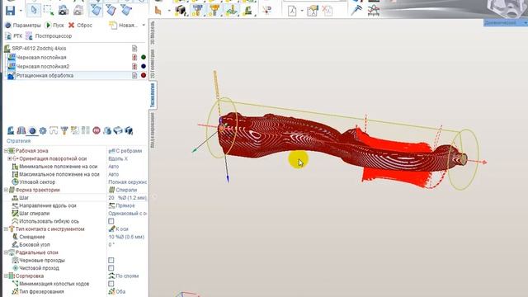Click the SRP-4612 machine G-code page icon
Image resolution: width=528 pixels, height=297 pixels.
134,49
